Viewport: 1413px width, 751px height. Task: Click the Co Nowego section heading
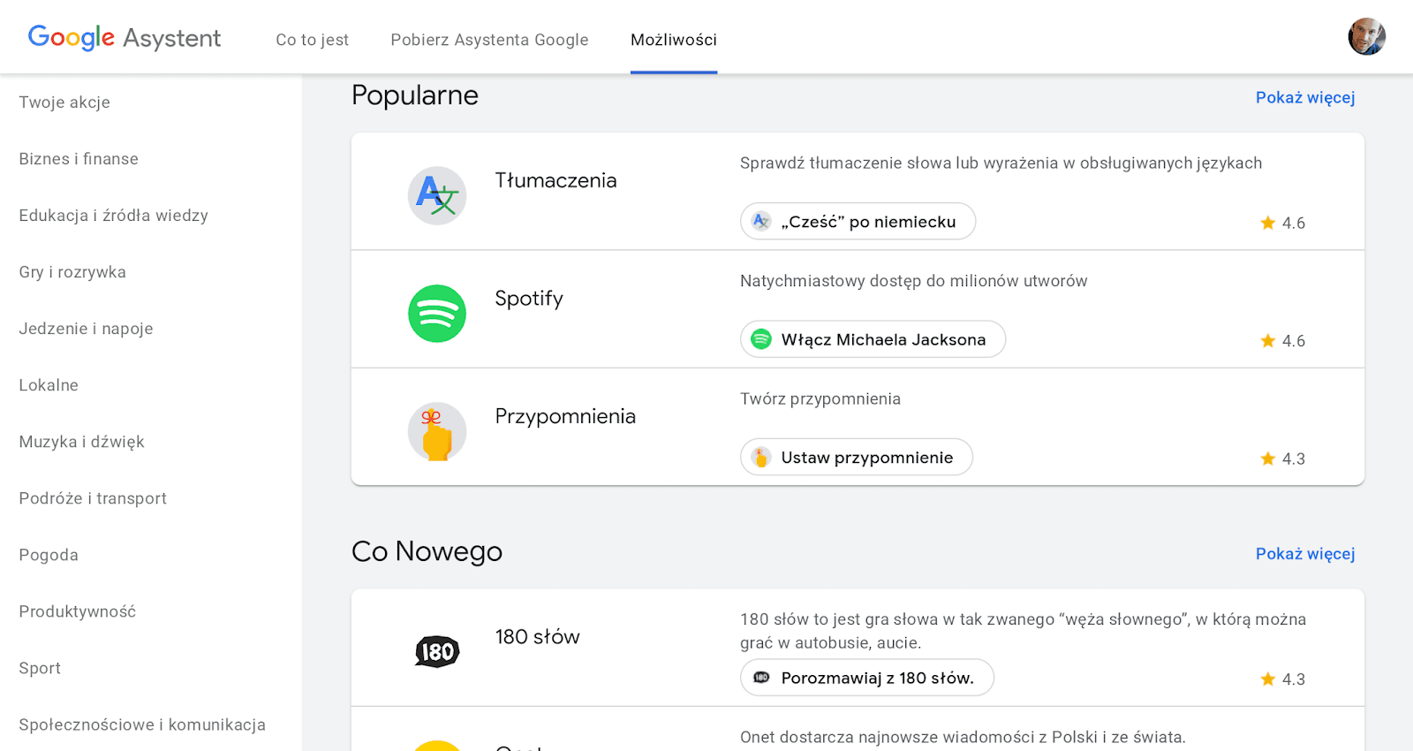pos(427,551)
